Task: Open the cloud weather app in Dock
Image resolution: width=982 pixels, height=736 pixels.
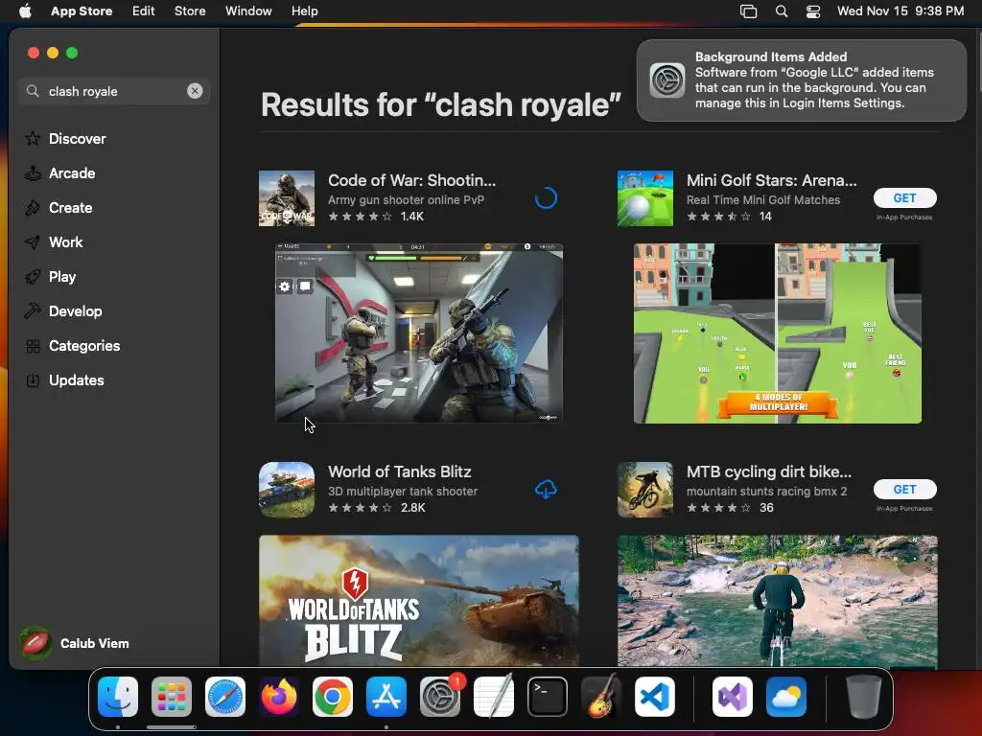Action: click(x=786, y=697)
